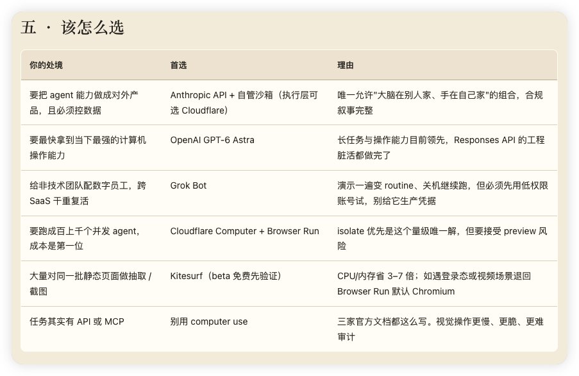
Task: Select the 五 · 该怎么选 section heading
Action: [72, 28]
